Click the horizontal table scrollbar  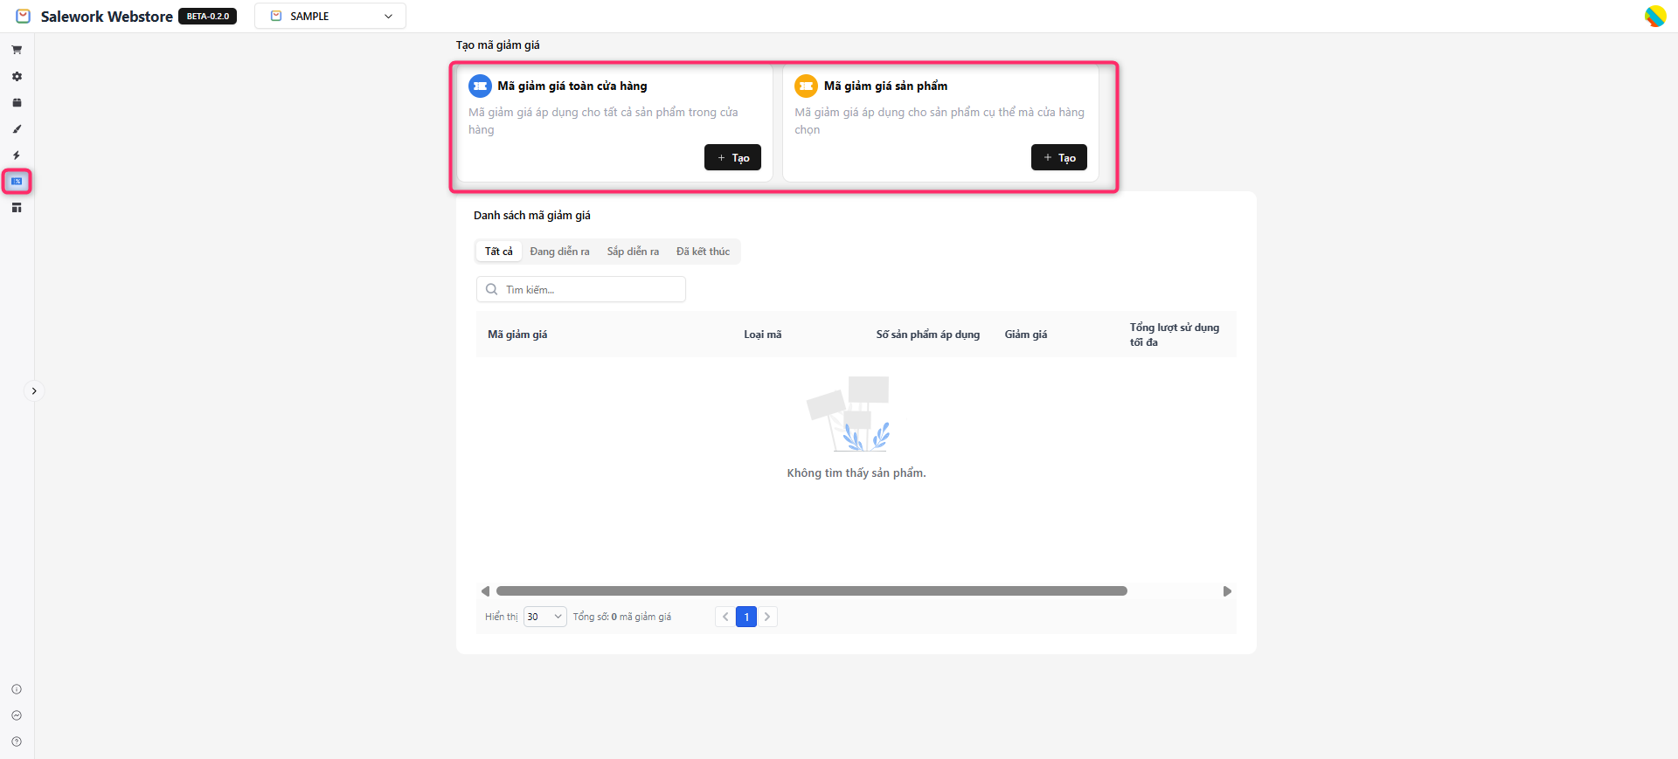pyautogui.click(x=811, y=591)
